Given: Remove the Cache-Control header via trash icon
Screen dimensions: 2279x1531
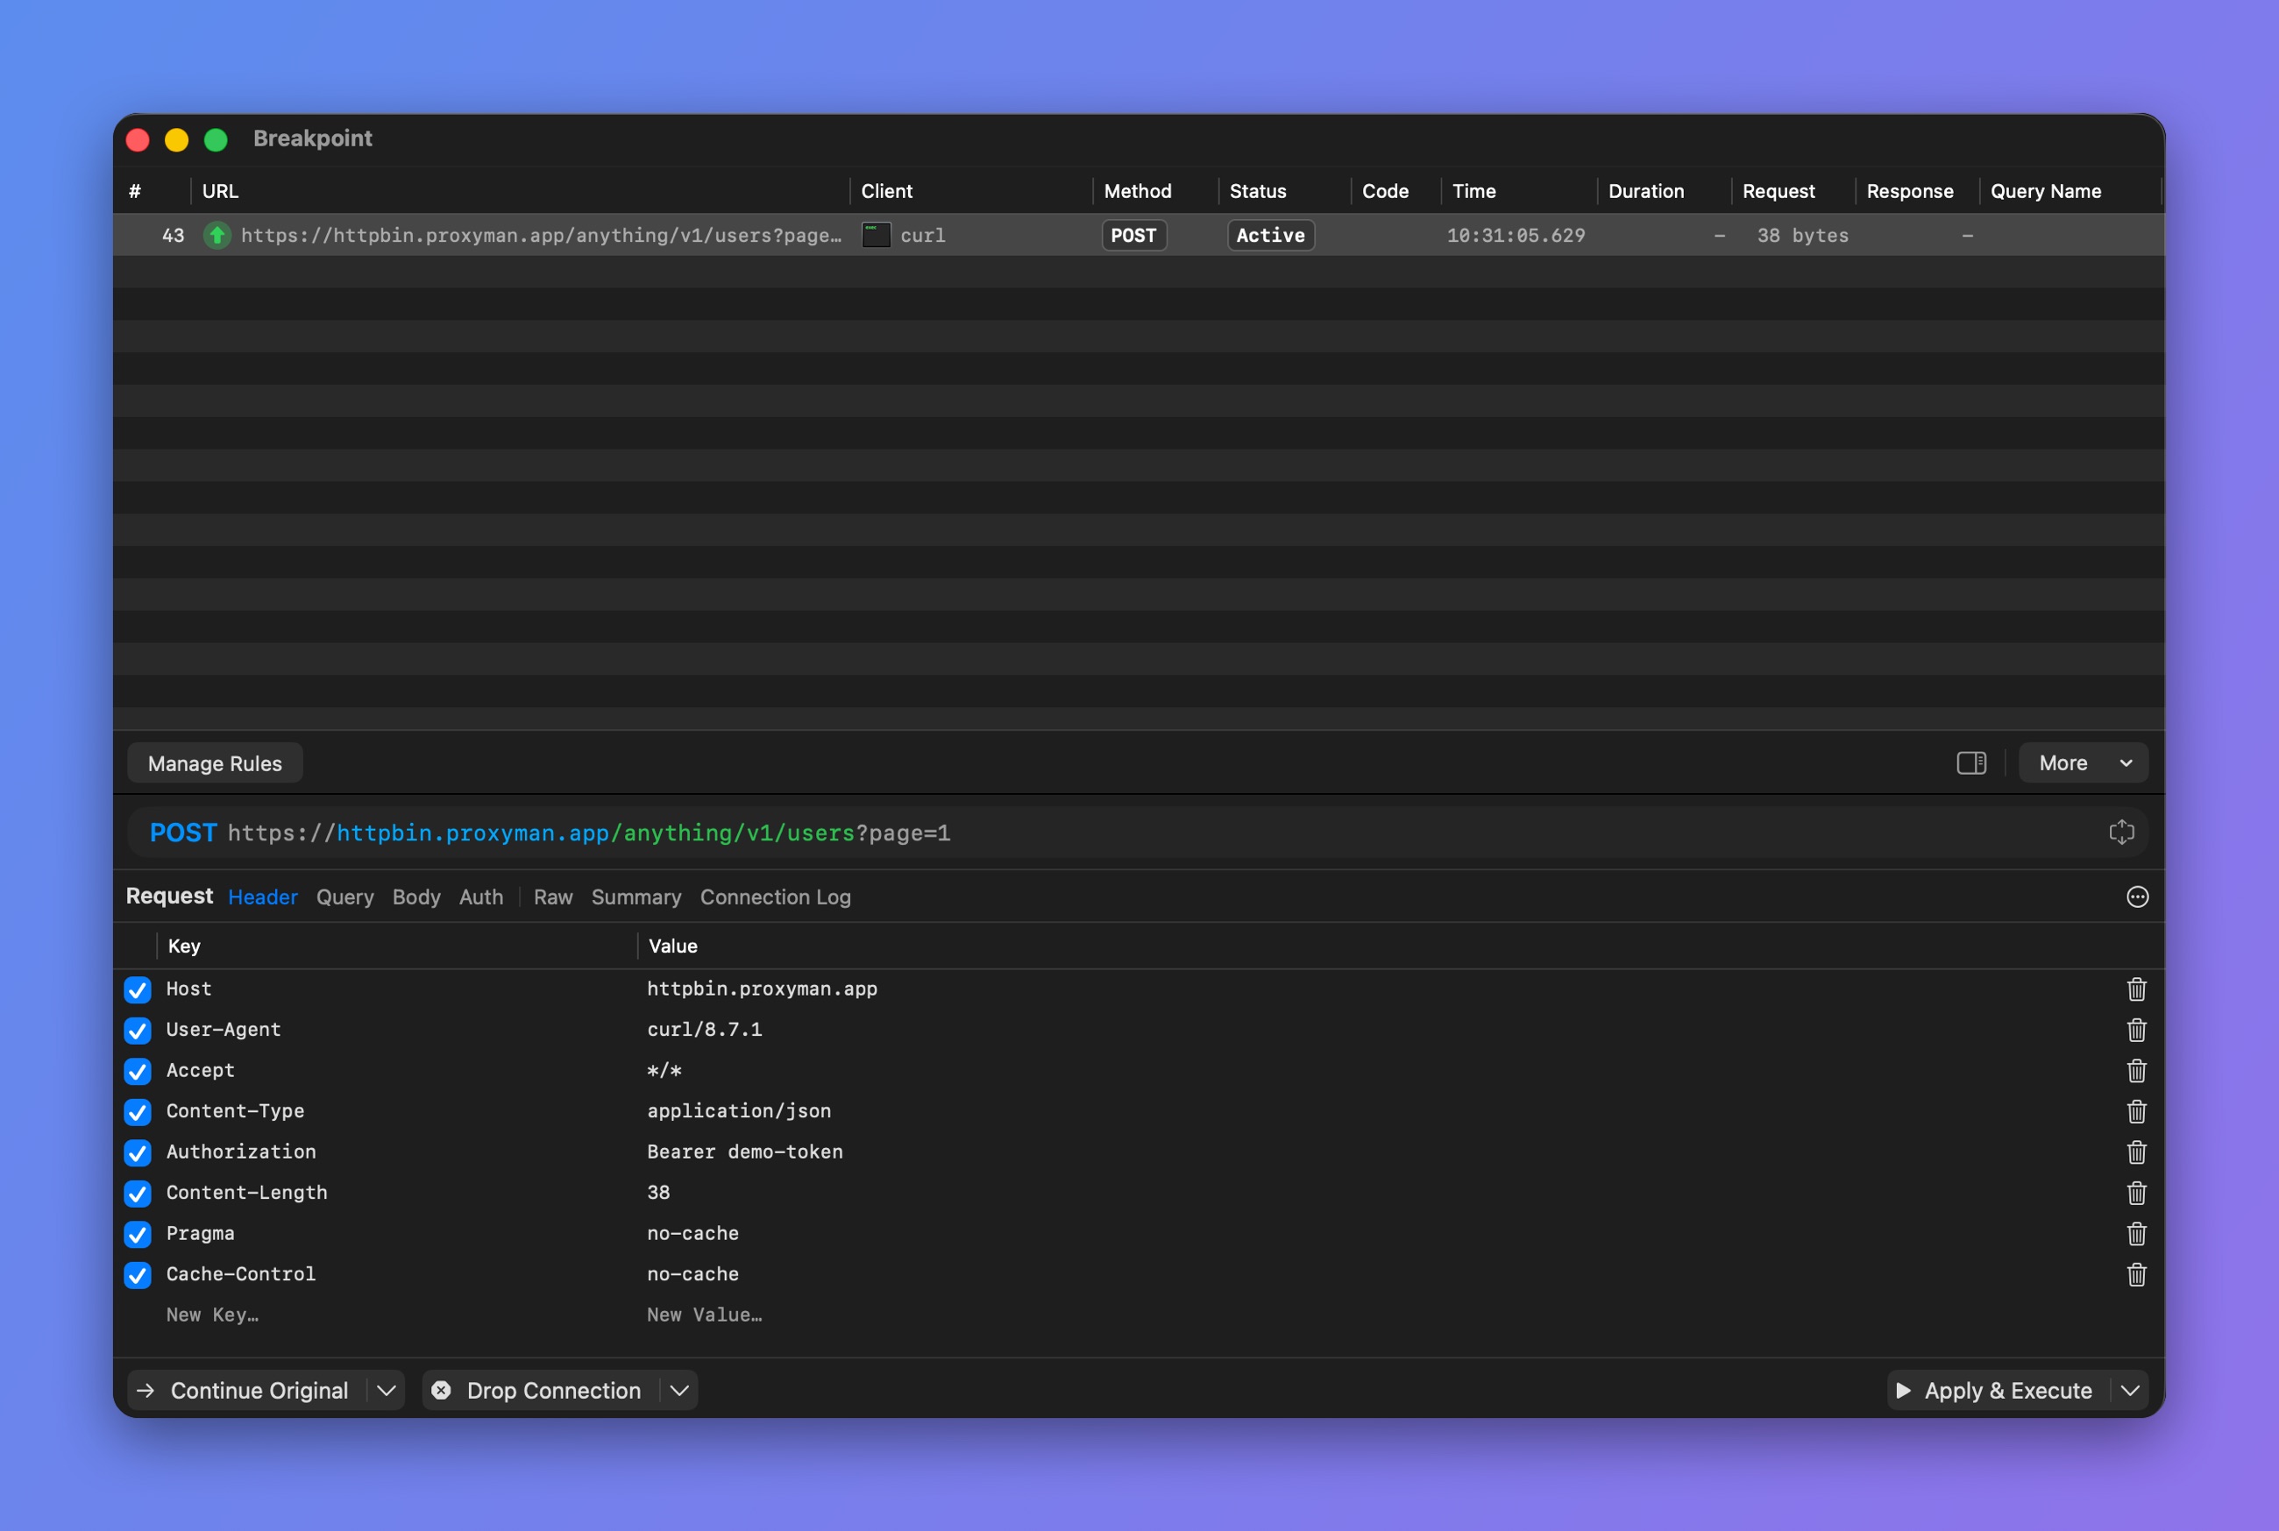Looking at the screenshot, I should point(2136,1274).
